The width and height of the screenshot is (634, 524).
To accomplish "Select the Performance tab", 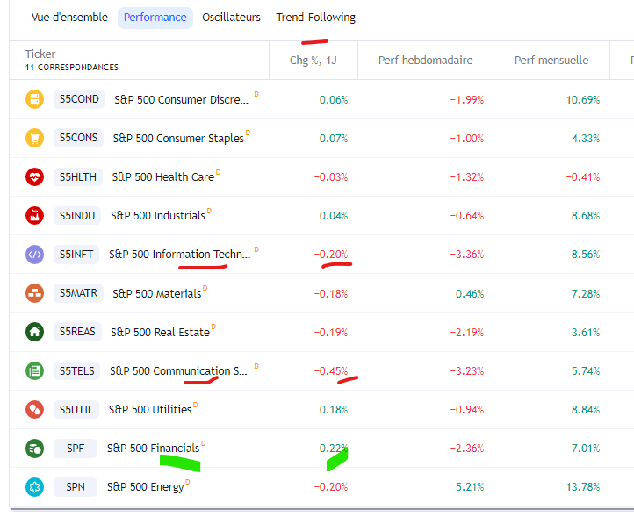I will click(x=155, y=18).
